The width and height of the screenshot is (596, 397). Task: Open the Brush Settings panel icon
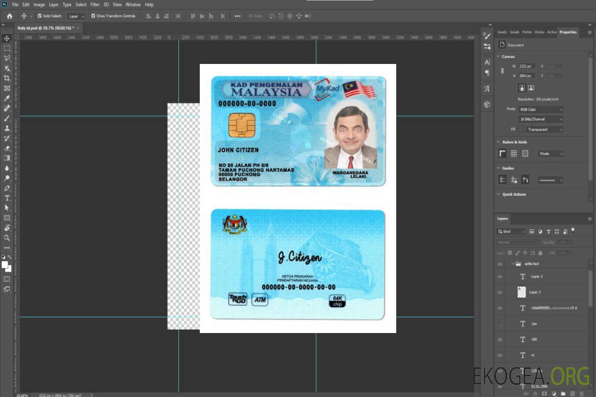(487, 36)
